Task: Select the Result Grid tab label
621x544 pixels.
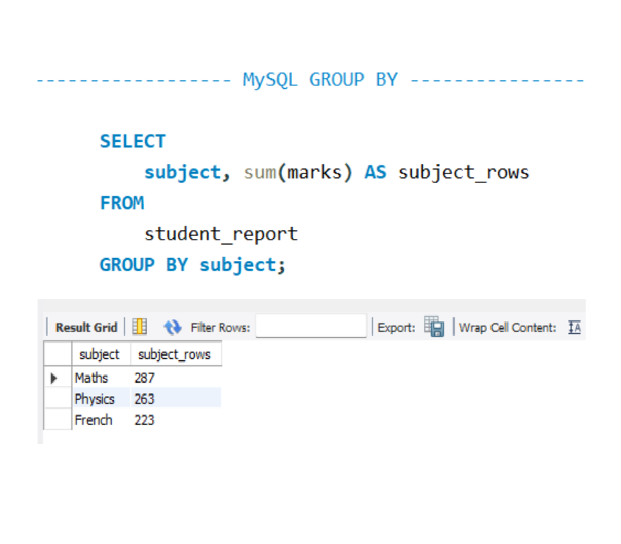Action: (86, 327)
